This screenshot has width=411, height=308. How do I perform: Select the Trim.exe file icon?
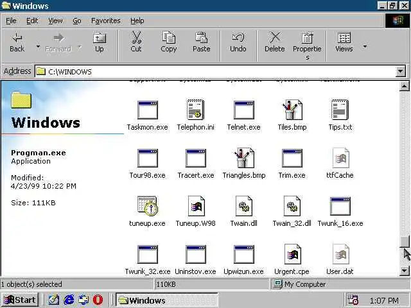click(292, 158)
